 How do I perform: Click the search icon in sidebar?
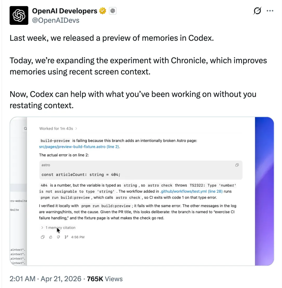(25, 128)
